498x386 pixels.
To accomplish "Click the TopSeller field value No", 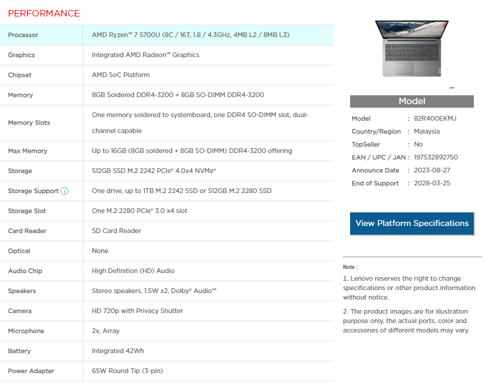I will pos(418,144).
